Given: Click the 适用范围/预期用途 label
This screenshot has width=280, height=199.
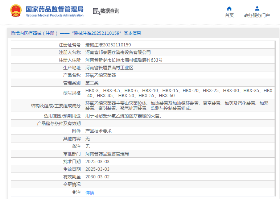Looking at the screenshot, I should pyautogui.click(x=62, y=116).
